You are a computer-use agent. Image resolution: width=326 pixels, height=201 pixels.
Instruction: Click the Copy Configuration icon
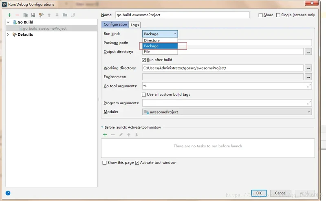point(25,15)
